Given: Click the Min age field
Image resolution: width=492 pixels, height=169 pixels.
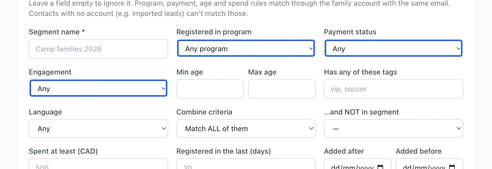Looking at the screenshot, I should [210, 89].
